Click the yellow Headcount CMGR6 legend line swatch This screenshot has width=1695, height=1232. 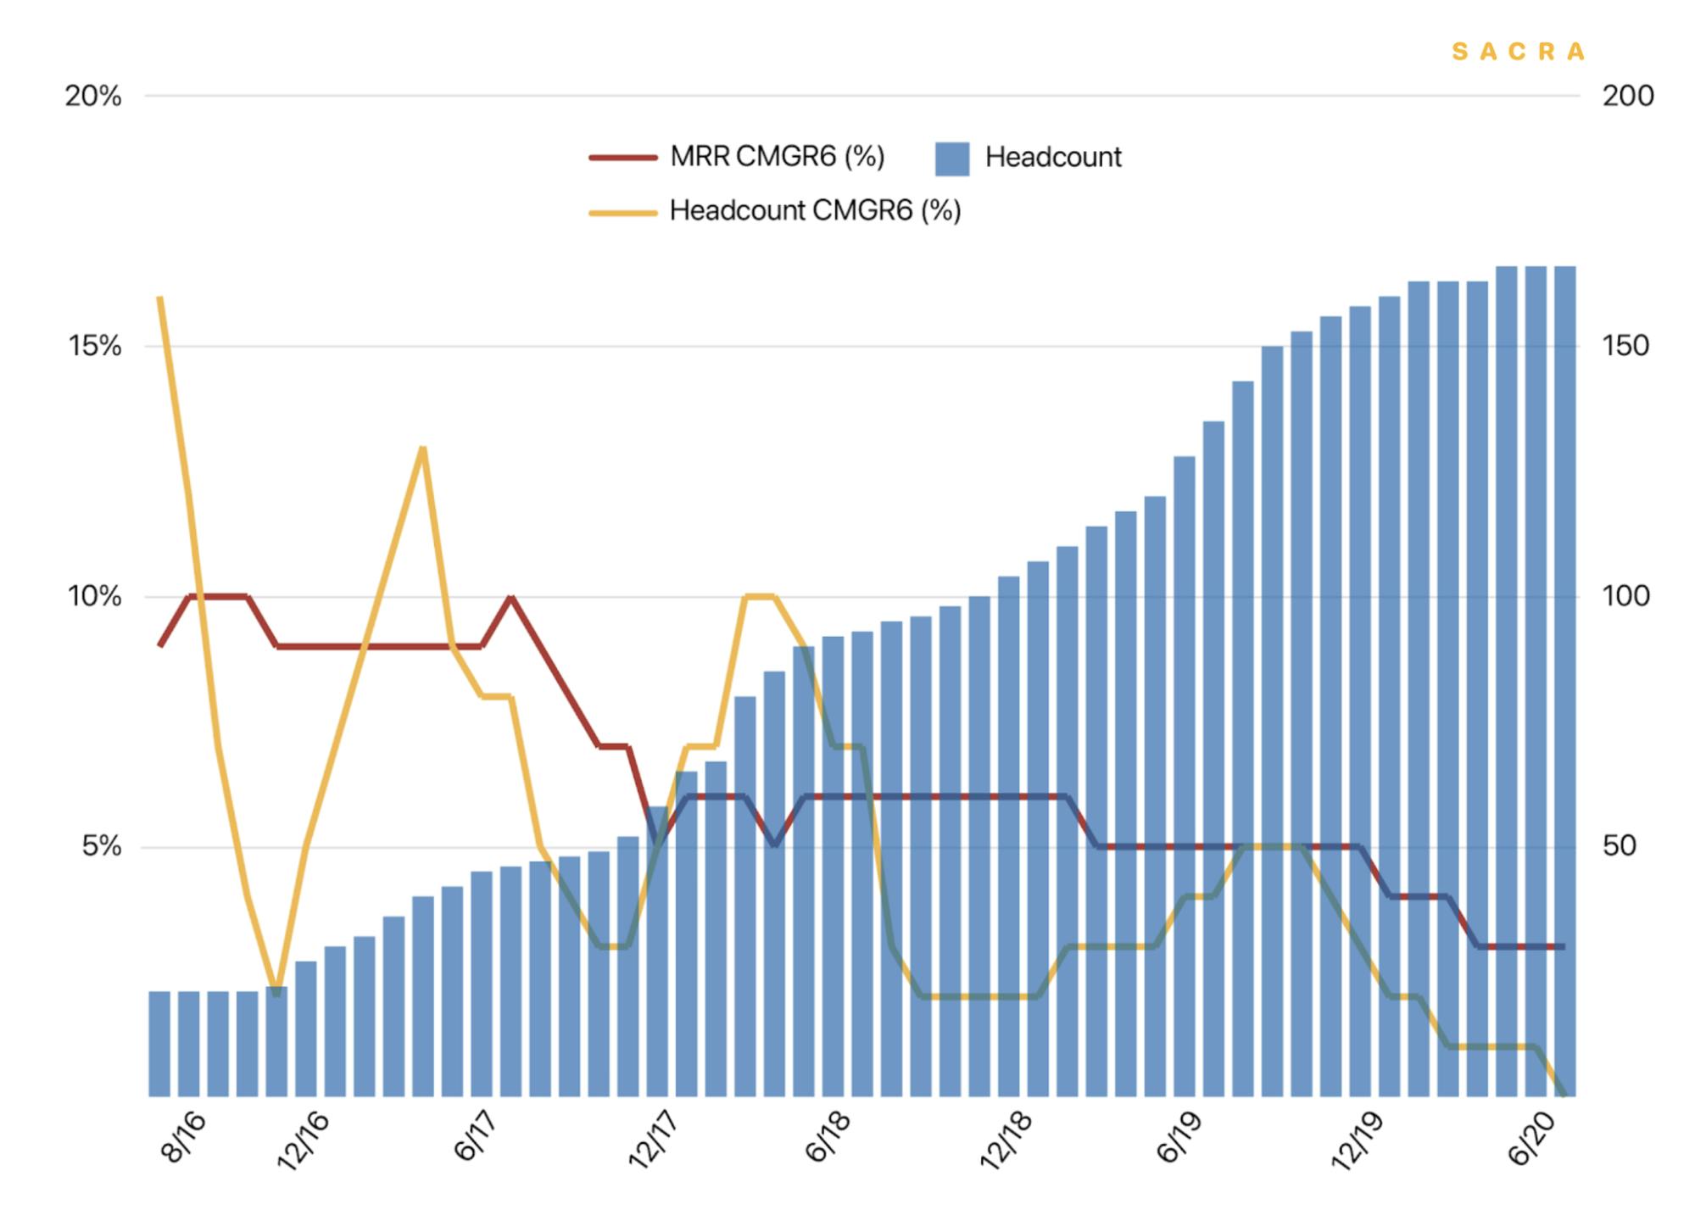click(623, 213)
